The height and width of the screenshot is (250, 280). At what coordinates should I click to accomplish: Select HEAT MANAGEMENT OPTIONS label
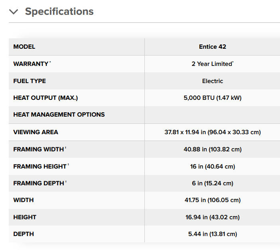coord(59,115)
